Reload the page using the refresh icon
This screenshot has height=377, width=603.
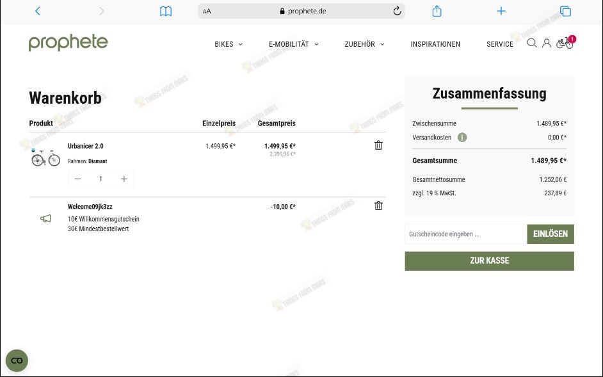397,11
